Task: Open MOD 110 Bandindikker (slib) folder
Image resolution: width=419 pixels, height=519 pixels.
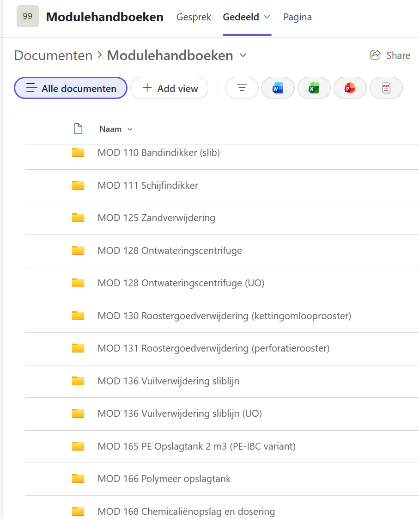Action: coord(158,153)
